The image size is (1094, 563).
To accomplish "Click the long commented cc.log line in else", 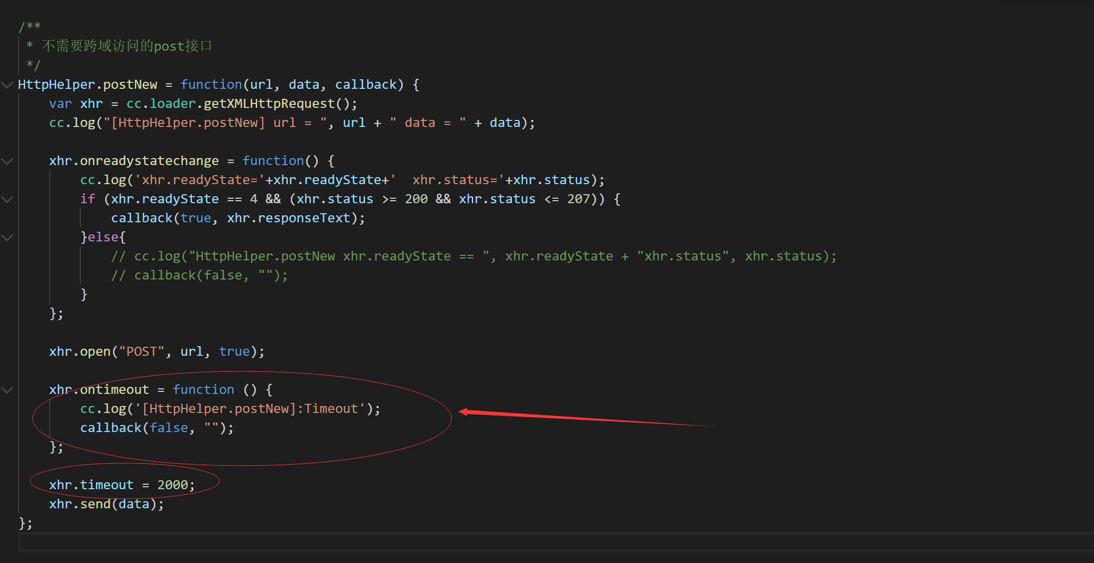I will pyautogui.click(x=474, y=256).
